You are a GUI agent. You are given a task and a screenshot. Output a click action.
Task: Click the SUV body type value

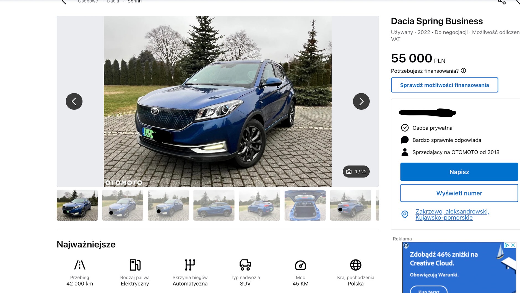pyautogui.click(x=245, y=284)
